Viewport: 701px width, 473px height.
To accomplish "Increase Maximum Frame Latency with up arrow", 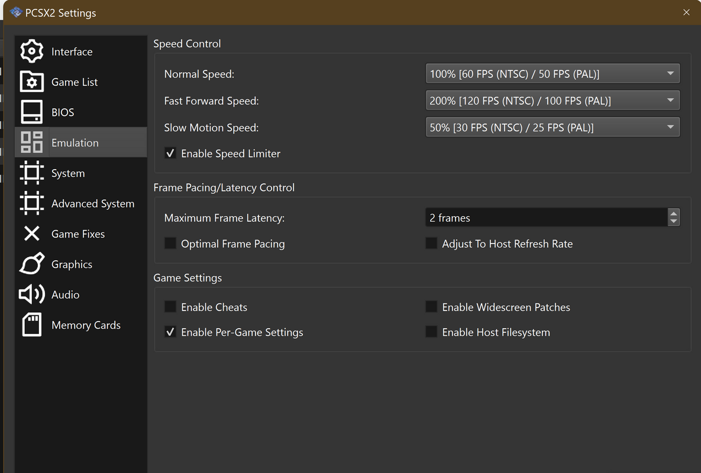I will pos(673,213).
